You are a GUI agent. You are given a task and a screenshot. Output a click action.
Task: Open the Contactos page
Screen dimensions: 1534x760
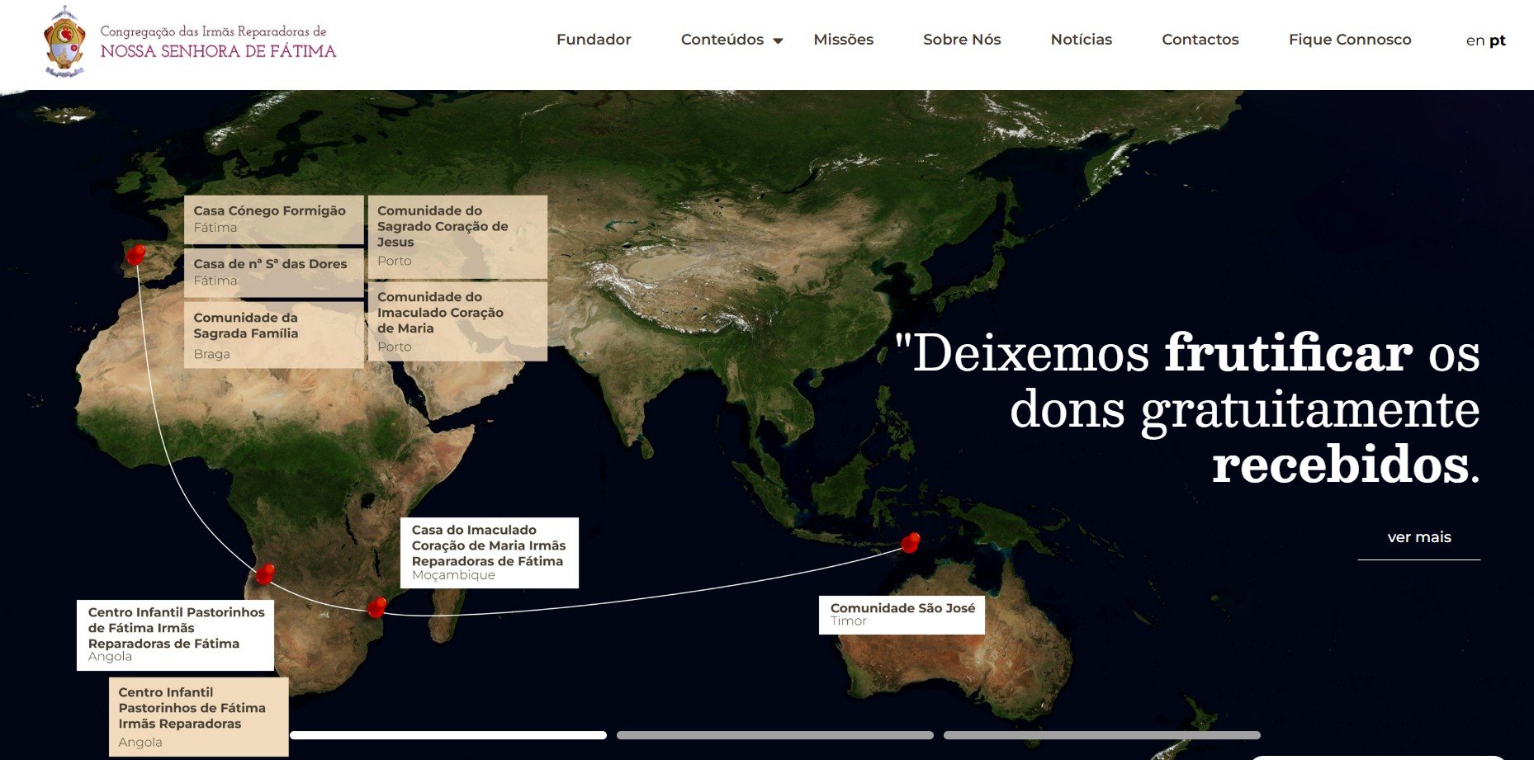tap(1200, 40)
